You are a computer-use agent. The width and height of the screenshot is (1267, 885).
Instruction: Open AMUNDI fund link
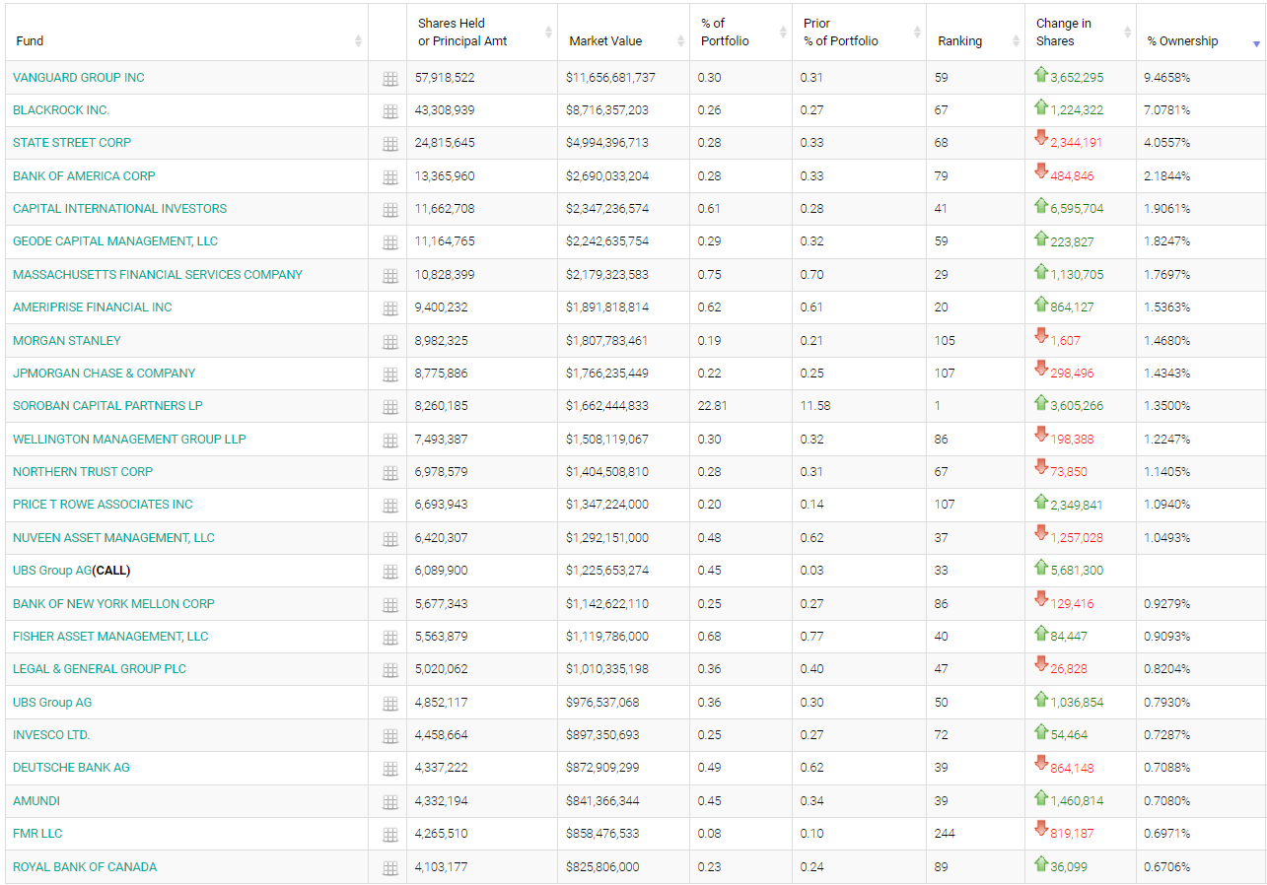(x=36, y=800)
